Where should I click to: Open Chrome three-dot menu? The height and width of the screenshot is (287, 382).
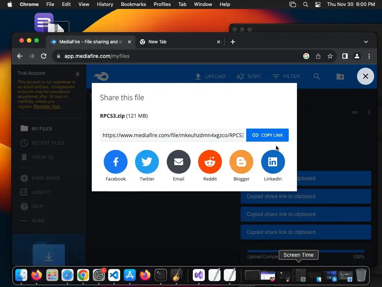(369, 56)
